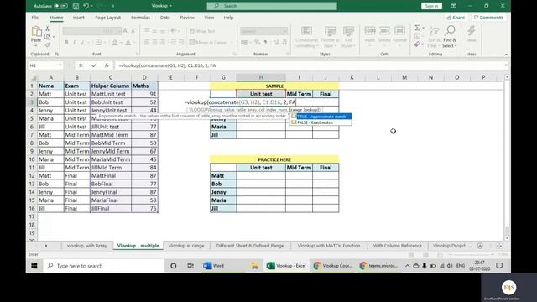Open Task View icon in taskbar
537x302 pixels.
(190, 266)
